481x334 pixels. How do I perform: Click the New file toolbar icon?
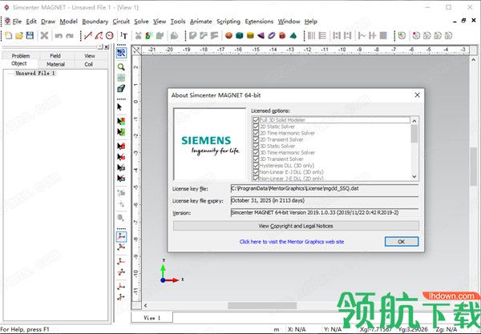(9, 35)
